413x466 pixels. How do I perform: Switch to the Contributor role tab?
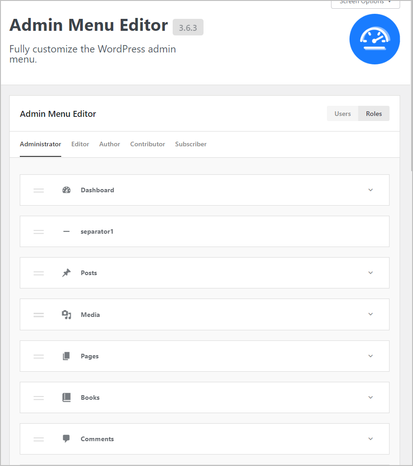(148, 144)
